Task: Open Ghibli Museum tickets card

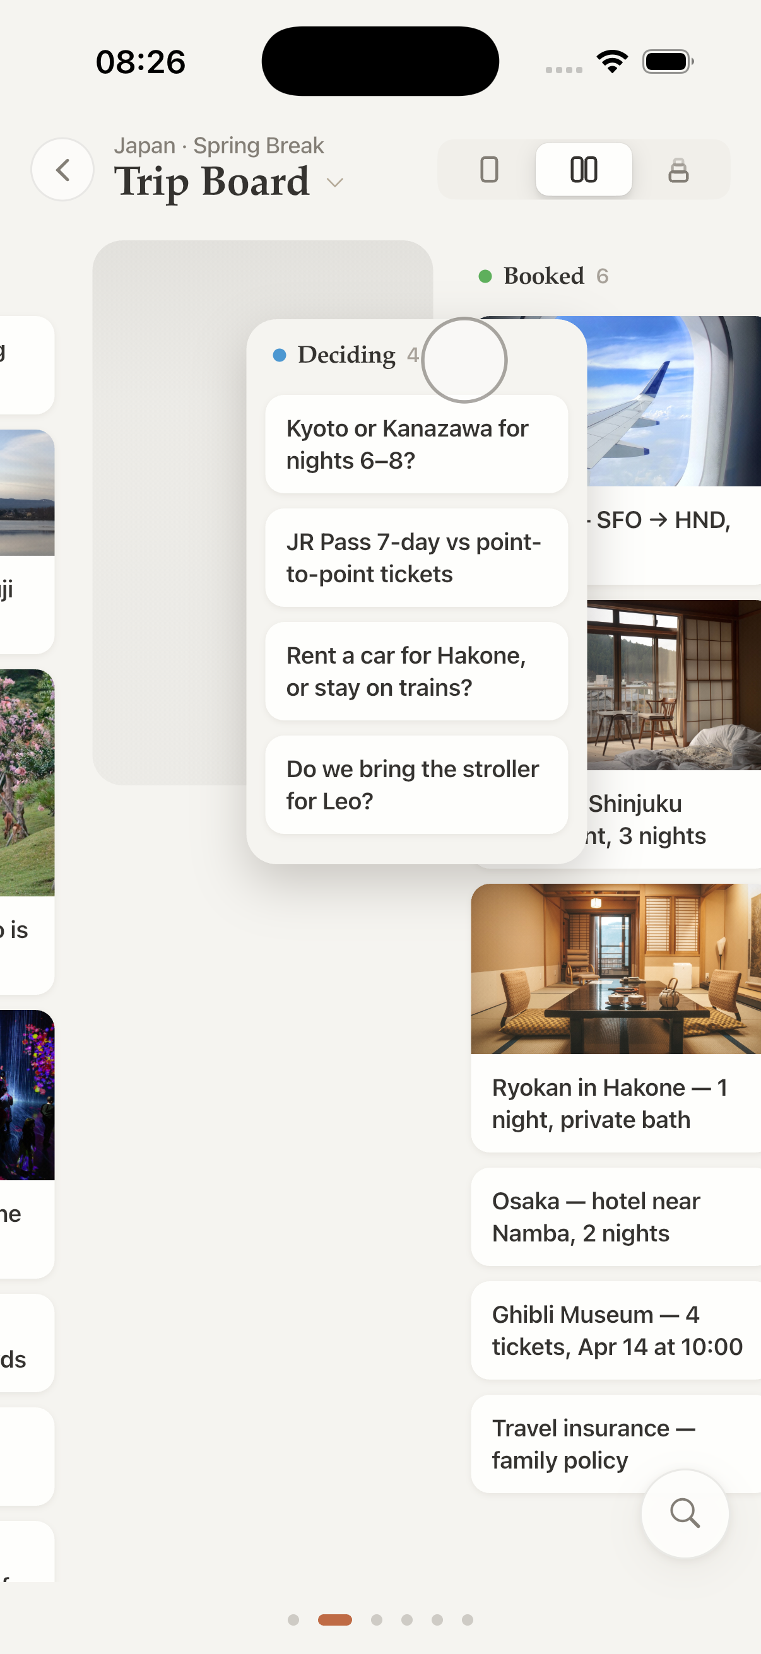Action: [615, 1330]
